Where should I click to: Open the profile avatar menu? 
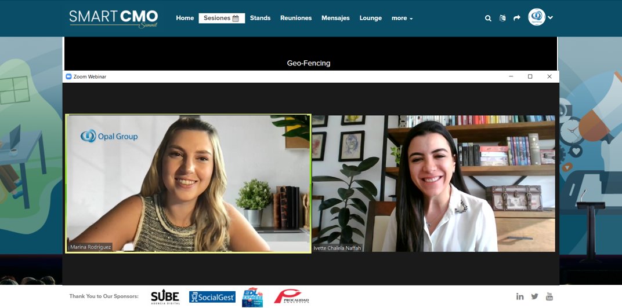tap(536, 17)
